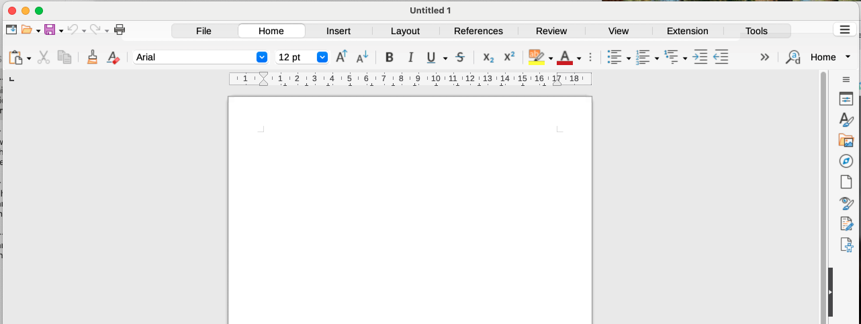This screenshot has width=861, height=324.
Task: Click the Clone Formatting paintbrush icon
Action: point(93,58)
